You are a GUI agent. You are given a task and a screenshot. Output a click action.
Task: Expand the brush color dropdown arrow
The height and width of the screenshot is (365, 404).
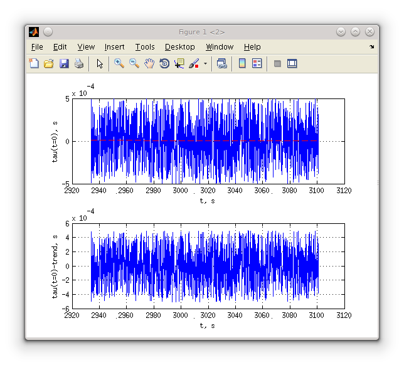point(205,64)
